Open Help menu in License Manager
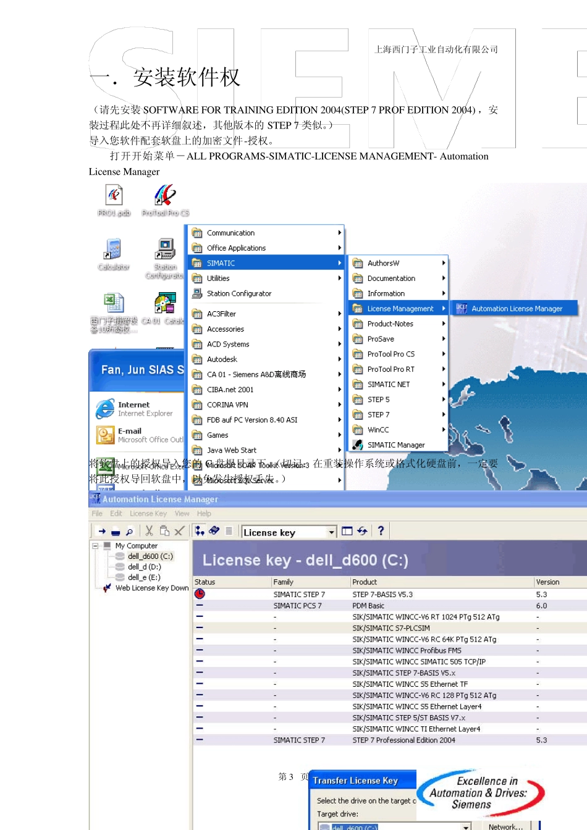The height and width of the screenshot is (830, 587). (x=204, y=514)
